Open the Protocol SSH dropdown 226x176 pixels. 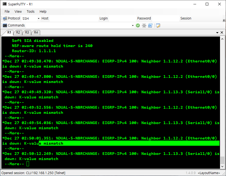coord(39,19)
